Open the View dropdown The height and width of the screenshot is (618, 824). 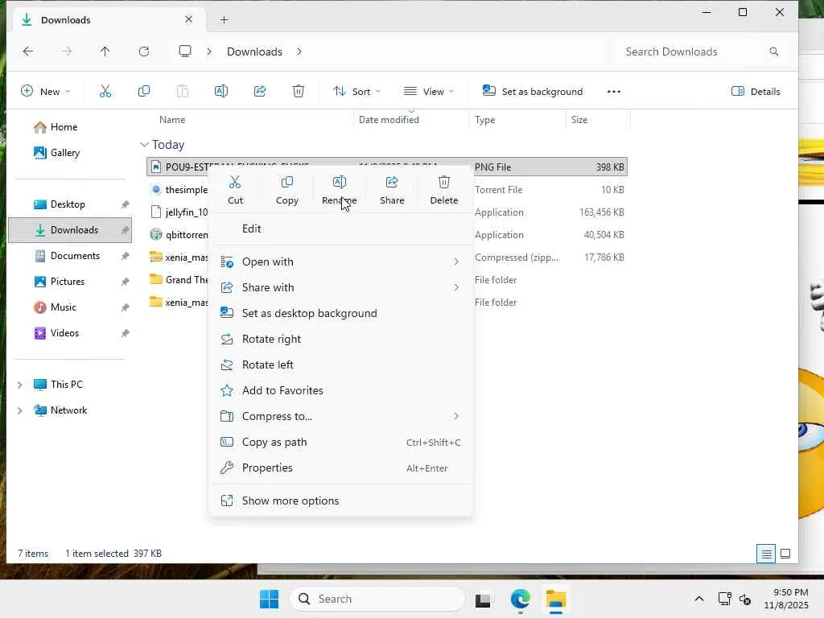point(429,92)
